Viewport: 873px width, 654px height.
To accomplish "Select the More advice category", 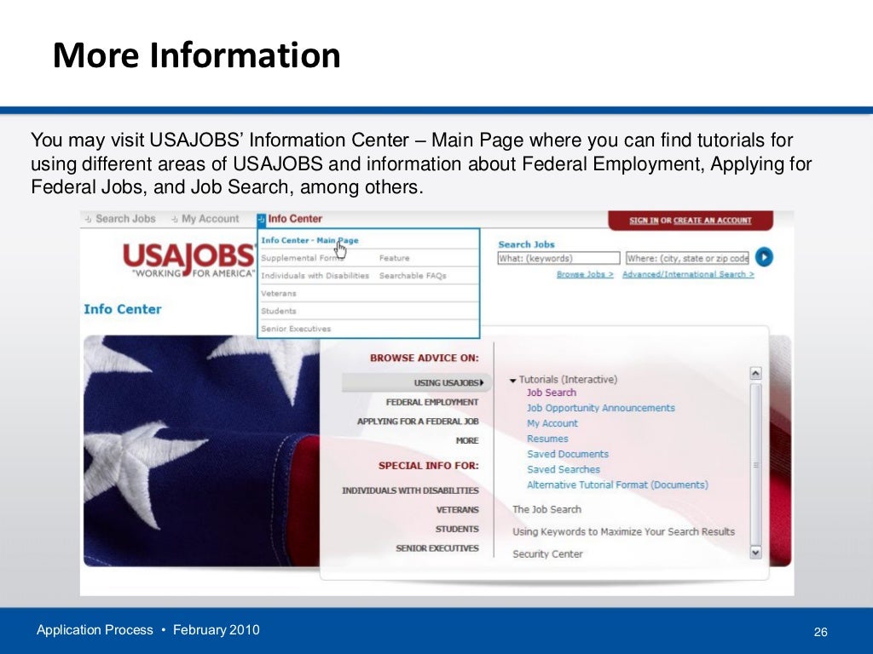I will [x=467, y=440].
